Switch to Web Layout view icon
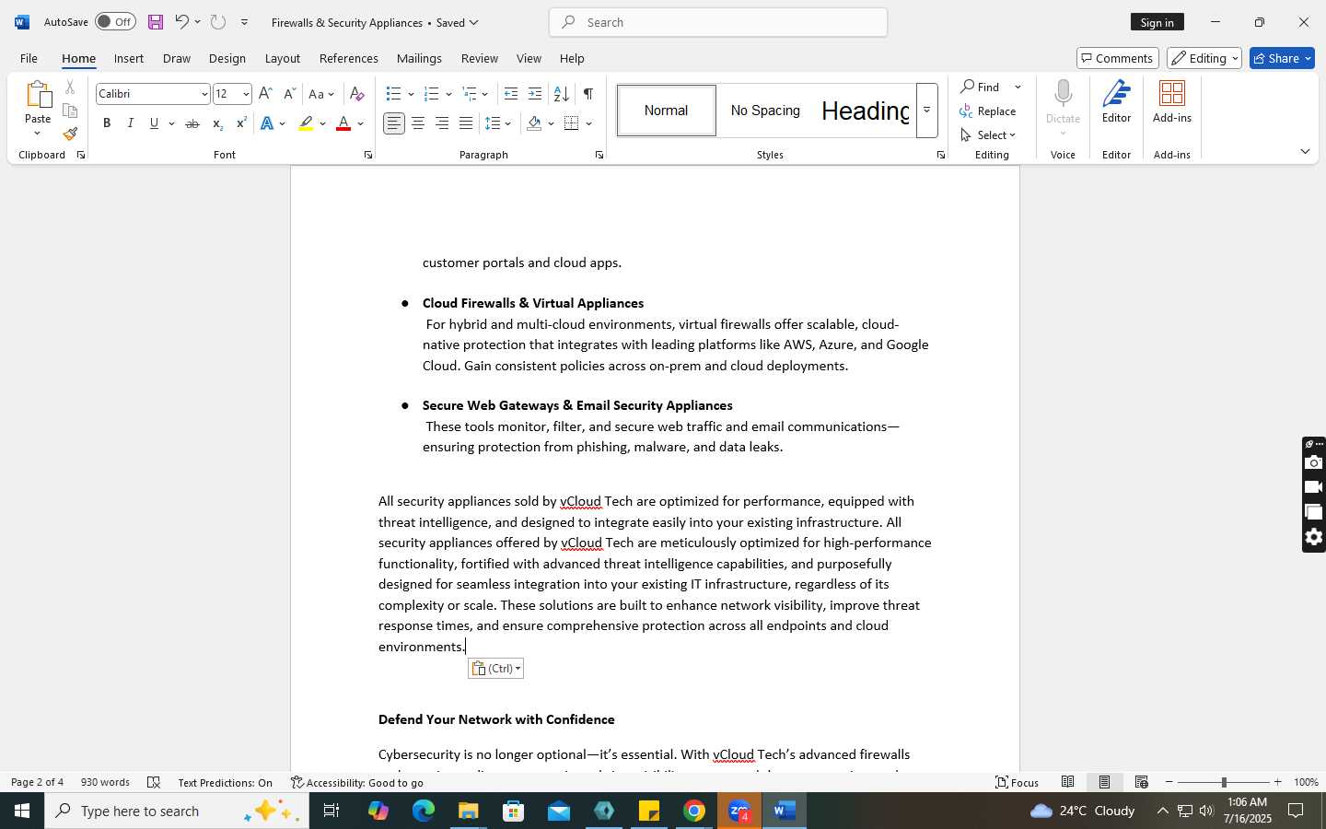Screen dimensions: 1326x829 pyautogui.click(x=1141, y=782)
